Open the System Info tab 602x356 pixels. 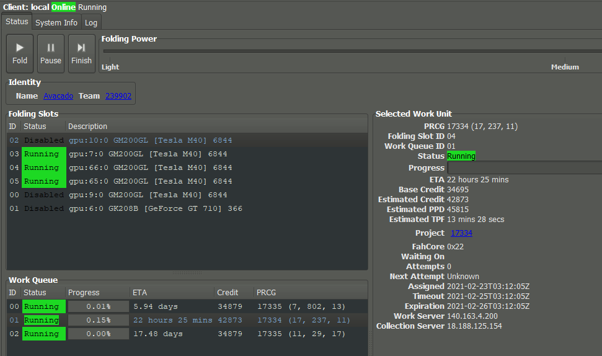[x=56, y=23]
